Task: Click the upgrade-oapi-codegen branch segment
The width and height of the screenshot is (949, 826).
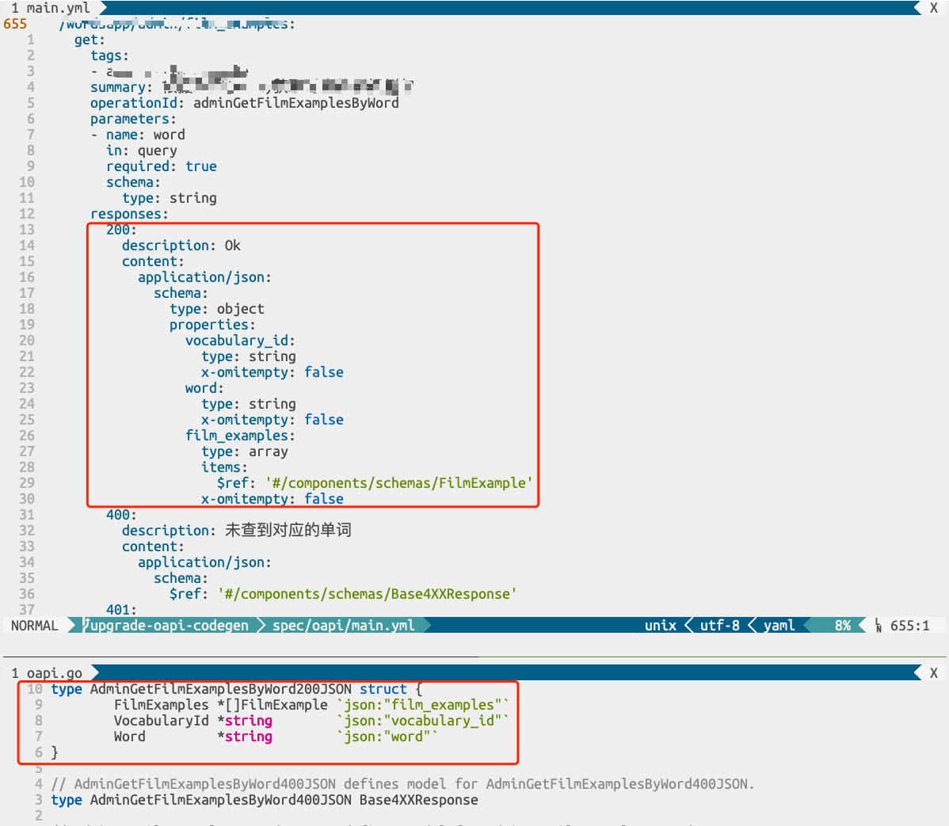Action: (169, 626)
